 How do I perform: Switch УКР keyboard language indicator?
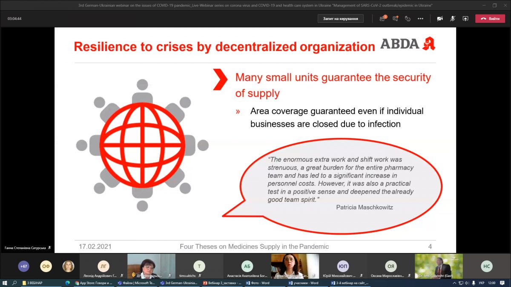pyautogui.click(x=481, y=283)
